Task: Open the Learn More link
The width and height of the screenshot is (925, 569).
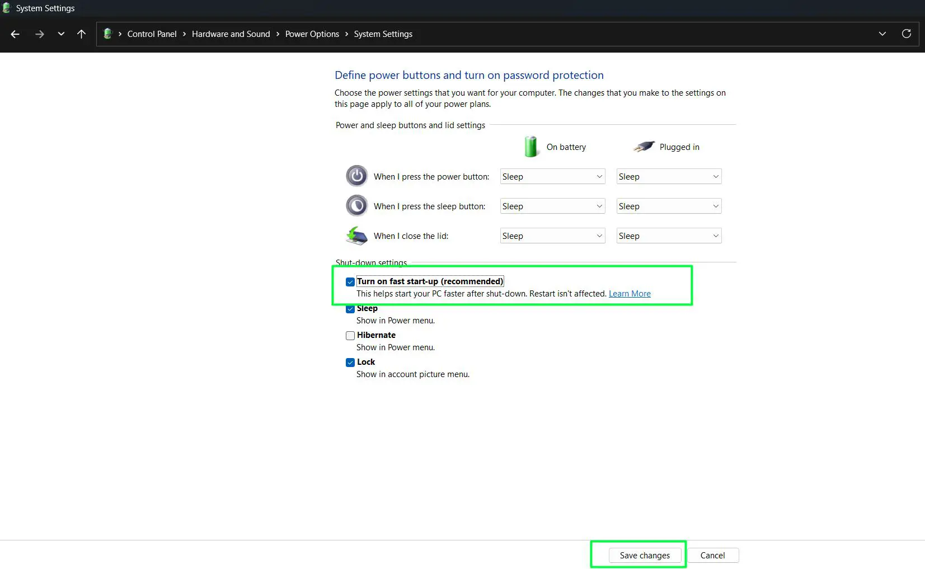Action: [629, 293]
